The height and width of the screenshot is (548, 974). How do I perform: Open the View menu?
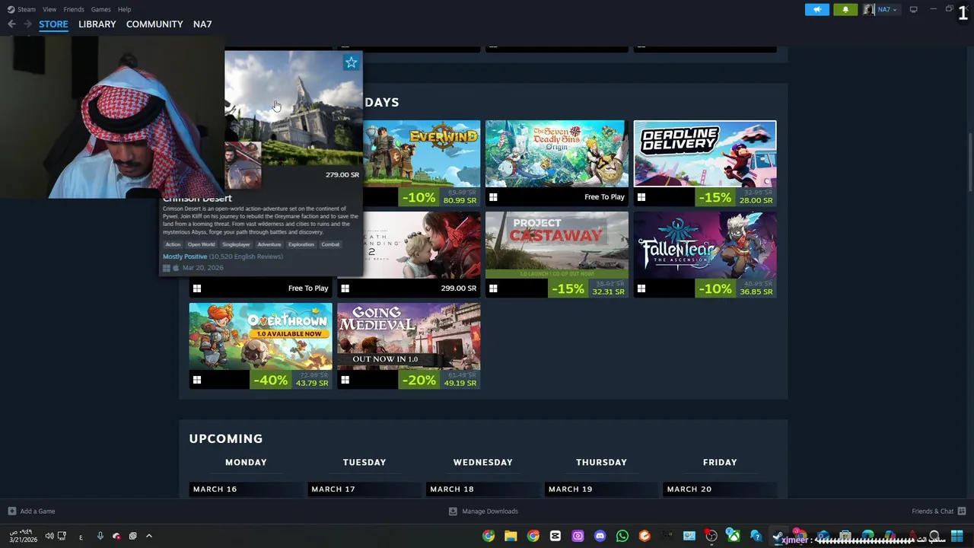[x=49, y=9]
